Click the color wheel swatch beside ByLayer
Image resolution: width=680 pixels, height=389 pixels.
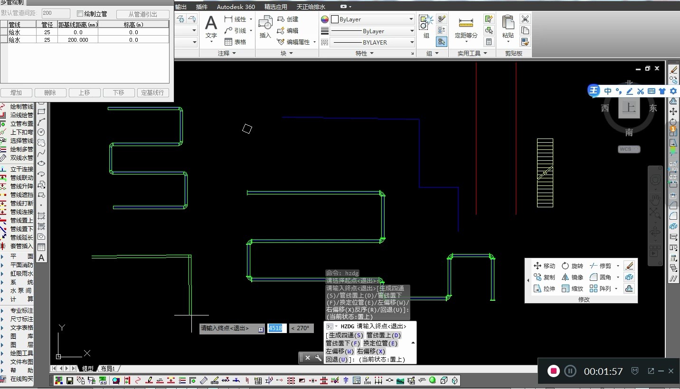(x=325, y=19)
